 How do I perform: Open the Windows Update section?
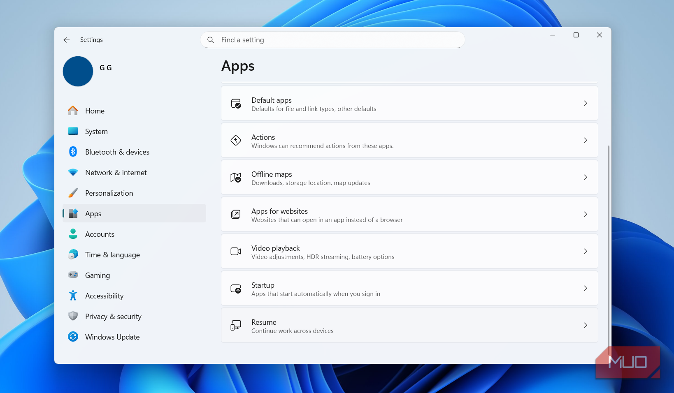pyautogui.click(x=134, y=337)
